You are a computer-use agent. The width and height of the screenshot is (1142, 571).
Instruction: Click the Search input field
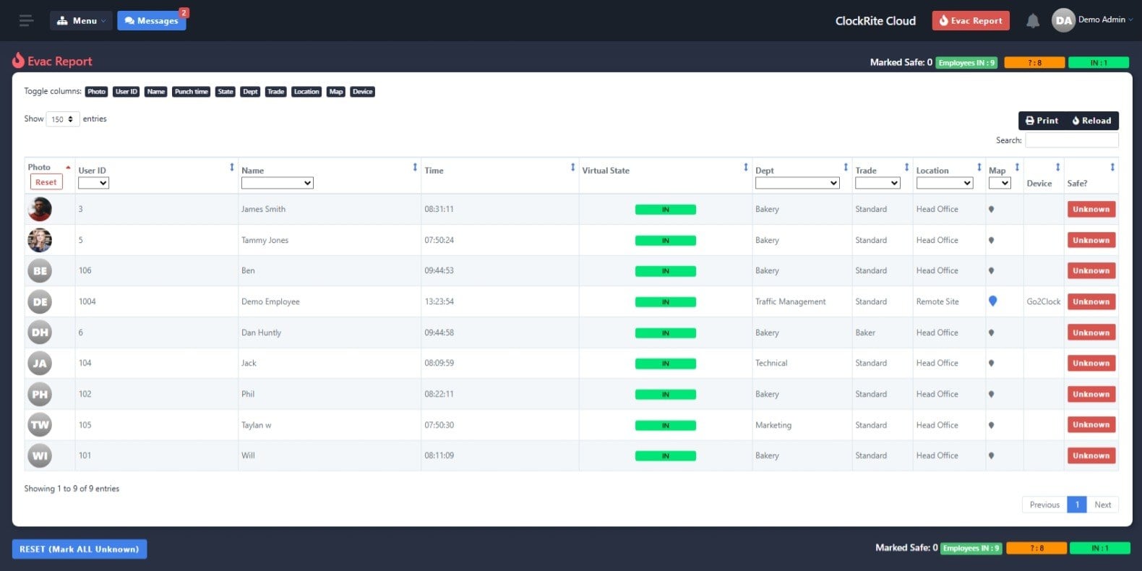point(1072,140)
